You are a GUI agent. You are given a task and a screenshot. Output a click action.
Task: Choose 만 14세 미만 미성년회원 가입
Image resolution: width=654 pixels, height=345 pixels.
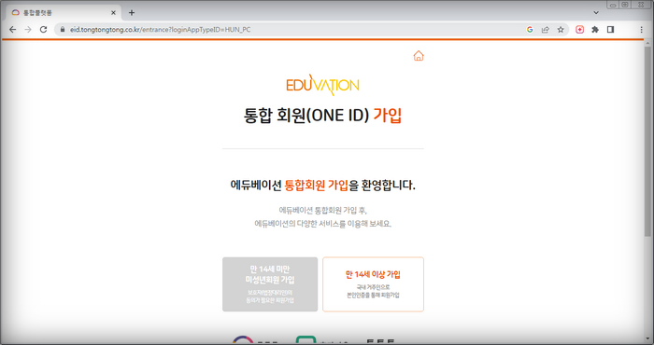[270, 284]
